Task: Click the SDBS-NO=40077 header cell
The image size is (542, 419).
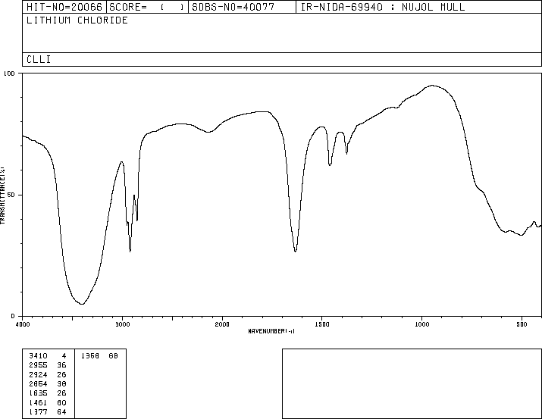Action: coord(242,7)
